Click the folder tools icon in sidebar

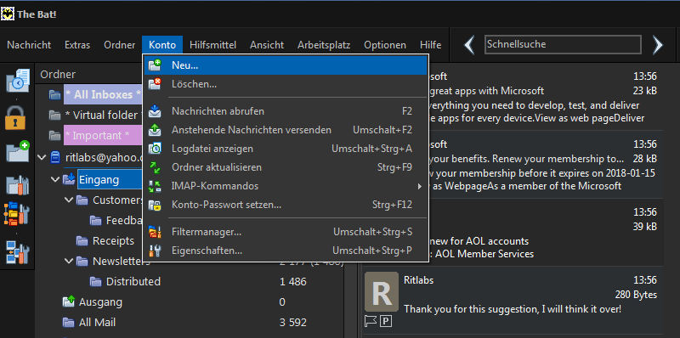coord(18,185)
